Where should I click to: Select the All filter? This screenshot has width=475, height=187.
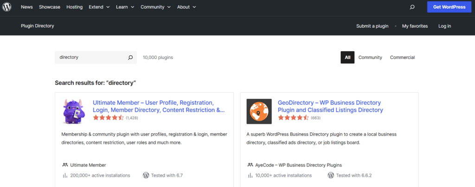347,58
